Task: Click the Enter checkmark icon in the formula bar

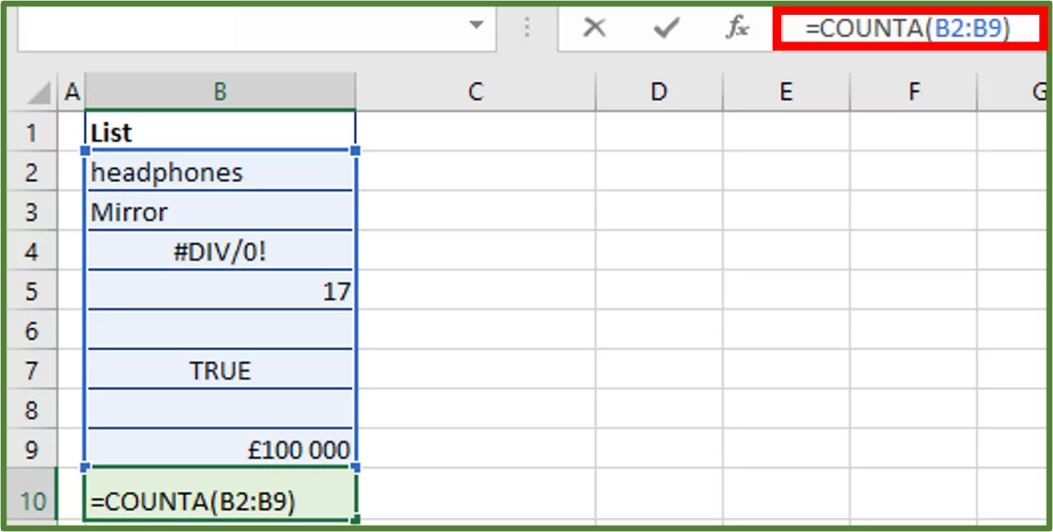Action: click(x=664, y=28)
